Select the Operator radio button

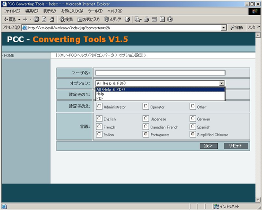point(146,107)
